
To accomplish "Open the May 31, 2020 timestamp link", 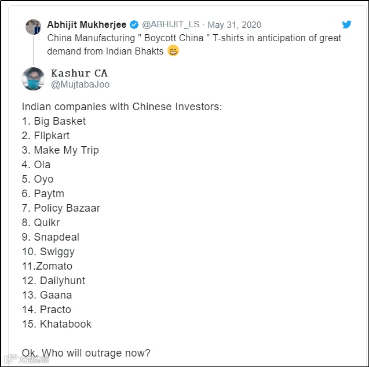I will tap(235, 25).
